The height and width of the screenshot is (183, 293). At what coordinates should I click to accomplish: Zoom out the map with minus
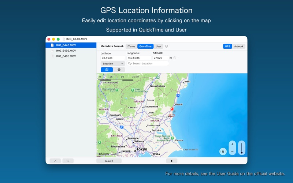click(x=232, y=152)
